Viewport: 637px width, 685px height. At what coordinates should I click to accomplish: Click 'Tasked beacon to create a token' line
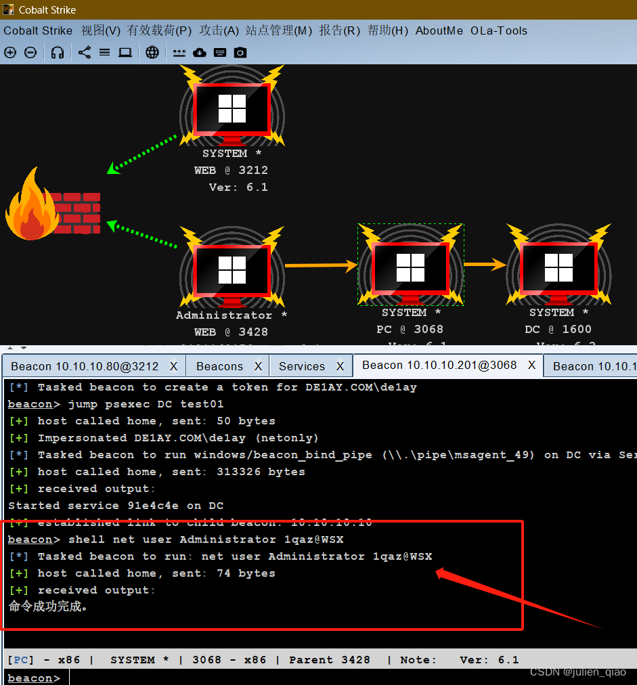coord(227,387)
